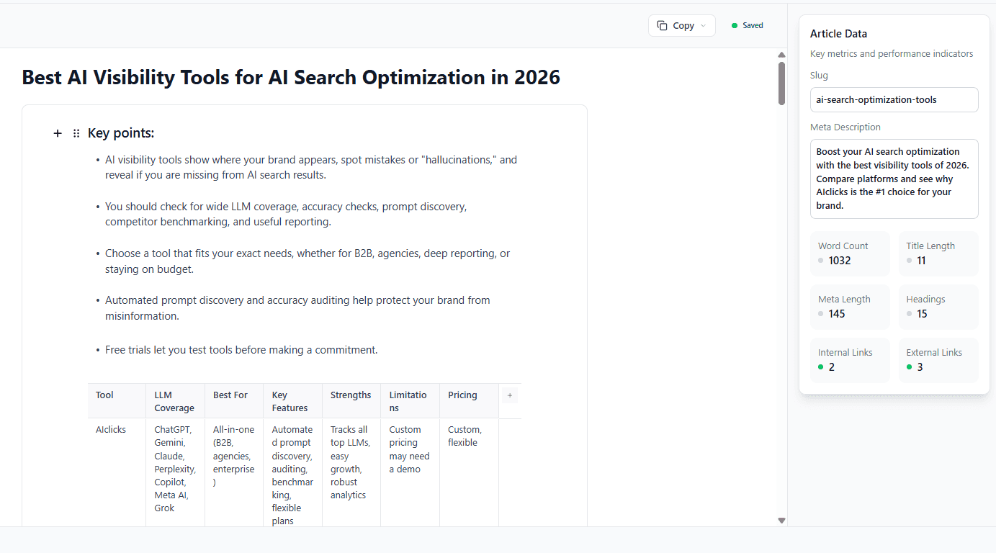Click the cell listing ChatGPT, Gemini, Claude
Viewport: 996px width, 553px height.
click(175, 472)
